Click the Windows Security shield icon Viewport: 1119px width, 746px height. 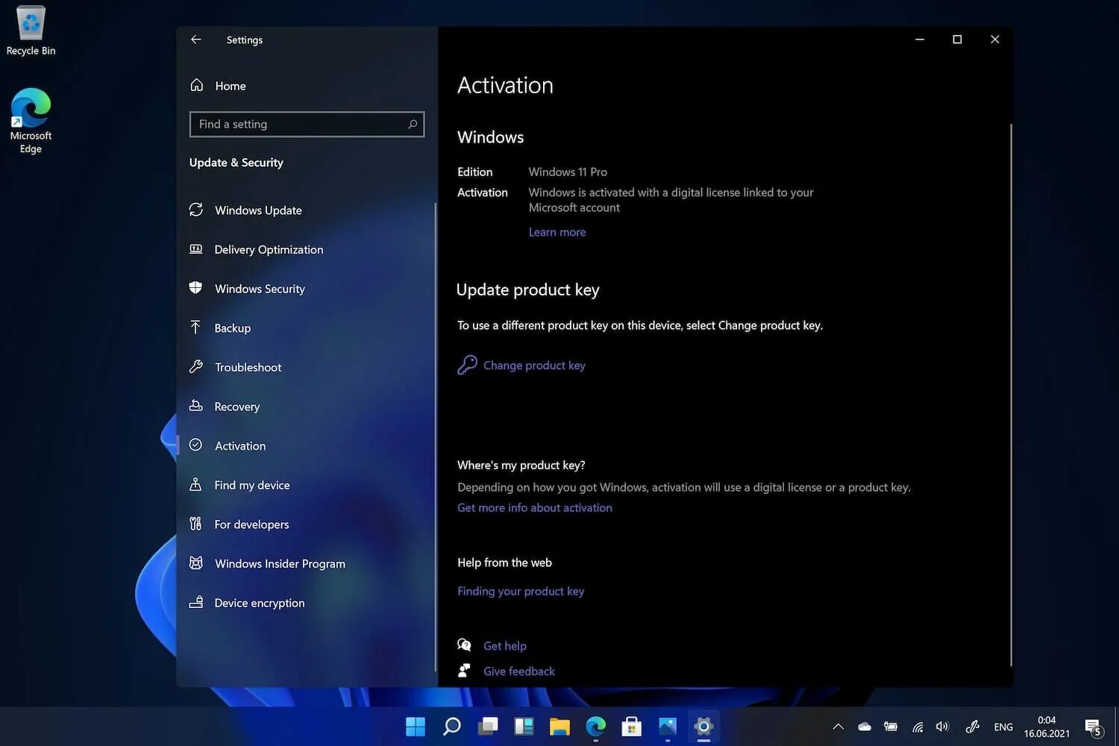pyautogui.click(x=195, y=288)
